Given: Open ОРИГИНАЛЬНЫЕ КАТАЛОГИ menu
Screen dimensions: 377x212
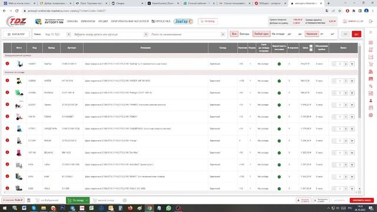Looking at the screenshot, I should tap(130, 21).
